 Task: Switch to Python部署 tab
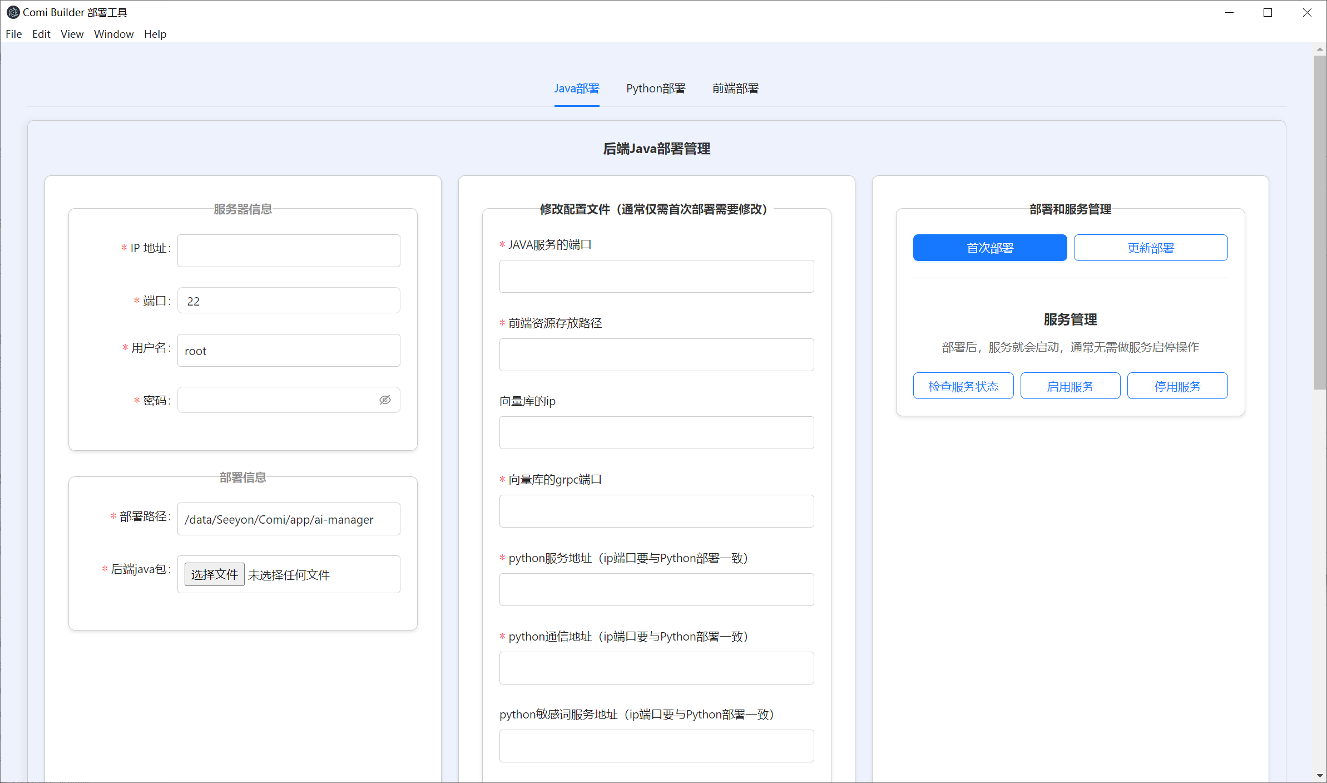pos(656,88)
